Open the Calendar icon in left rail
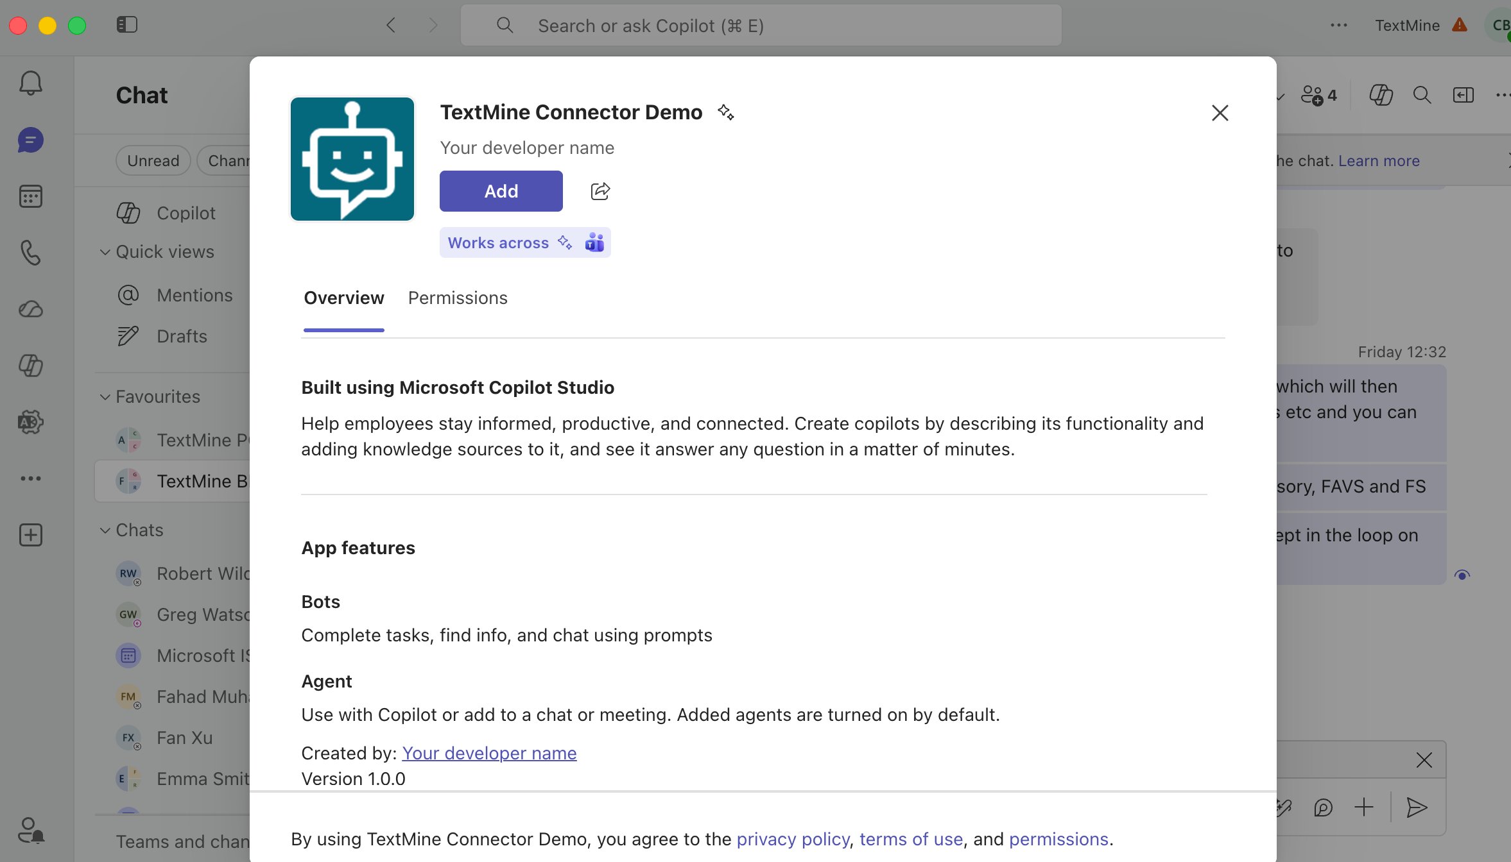 click(31, 196)
